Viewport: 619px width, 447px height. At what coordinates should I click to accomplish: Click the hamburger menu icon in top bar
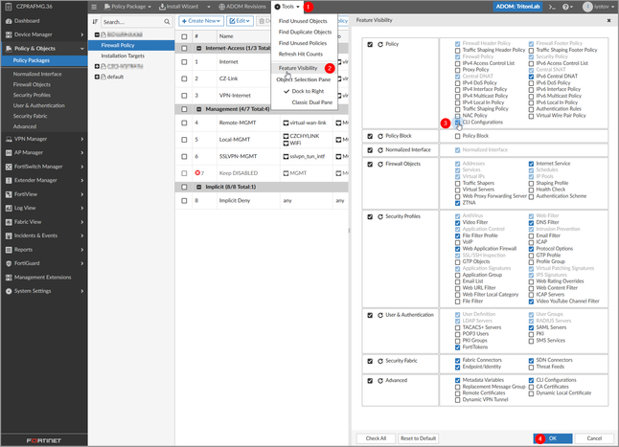point(94,7)
